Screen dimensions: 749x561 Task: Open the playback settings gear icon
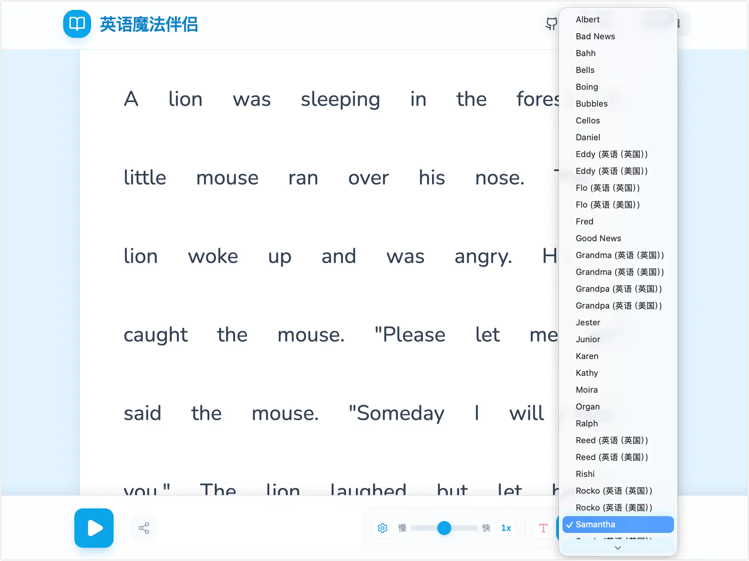383,528
